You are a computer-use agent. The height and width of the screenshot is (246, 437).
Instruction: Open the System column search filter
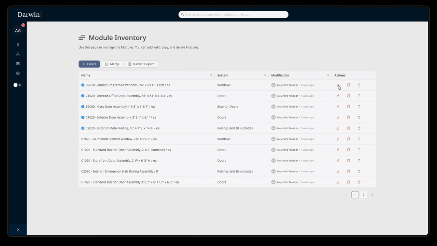(x=265, y=76)
